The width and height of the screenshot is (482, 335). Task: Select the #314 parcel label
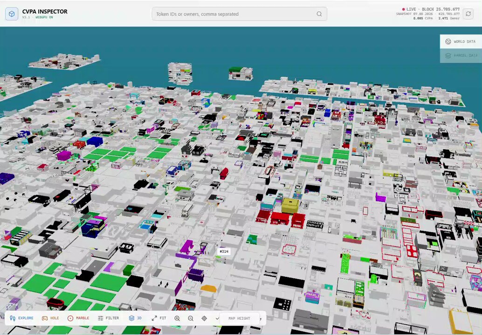tap(224, 252)
